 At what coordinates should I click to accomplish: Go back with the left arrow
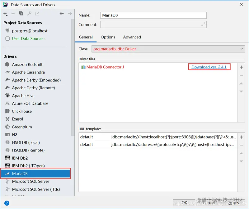click(x=62, y=13)
